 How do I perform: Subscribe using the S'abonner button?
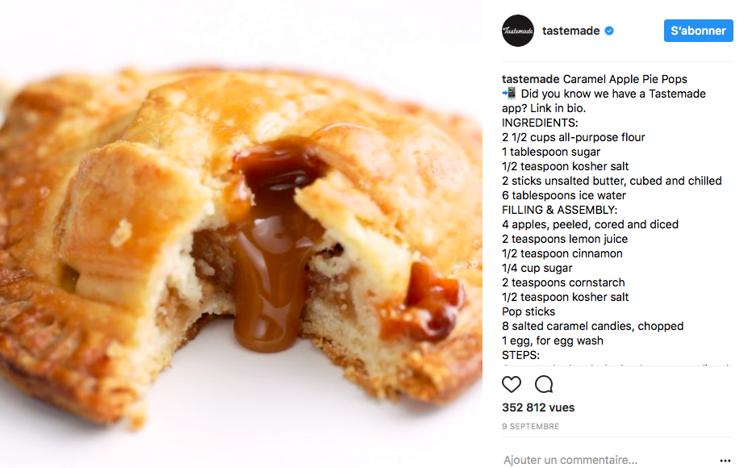point(698,31)
